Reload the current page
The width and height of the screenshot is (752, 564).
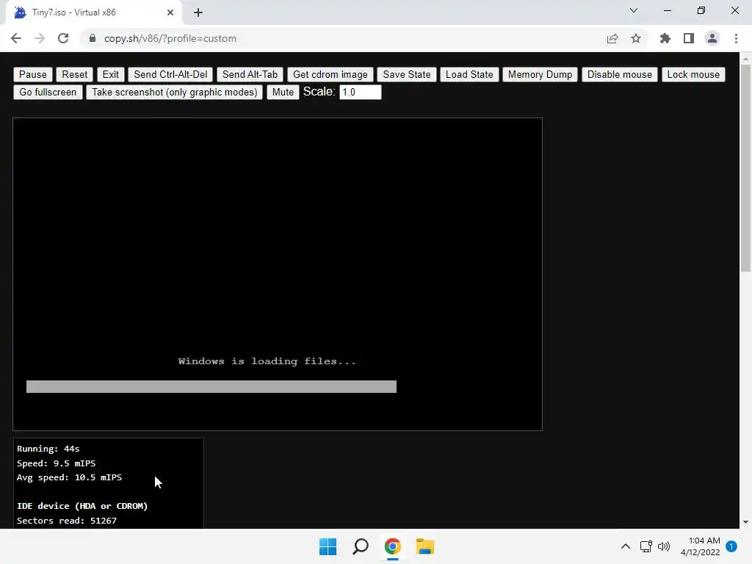tap(63, 38)
